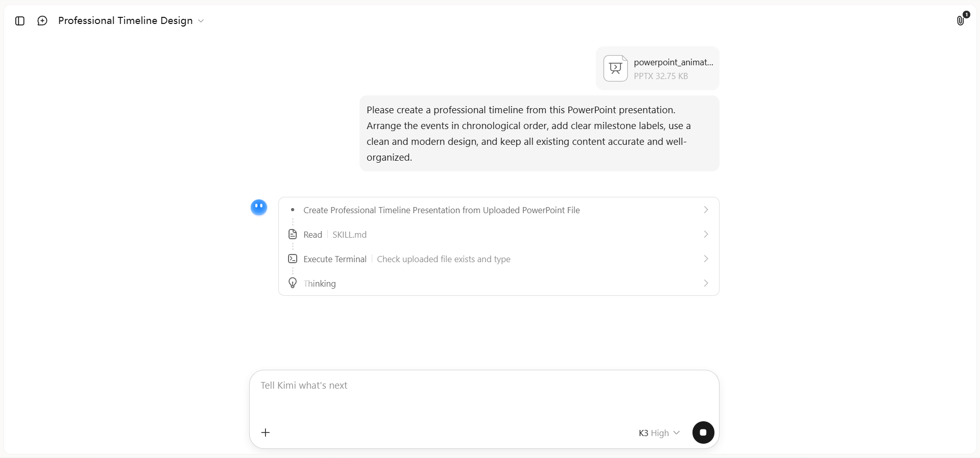Expand the Read SKILL.md step chevron
Screen dimensions: 980x458
coord(706,234)
